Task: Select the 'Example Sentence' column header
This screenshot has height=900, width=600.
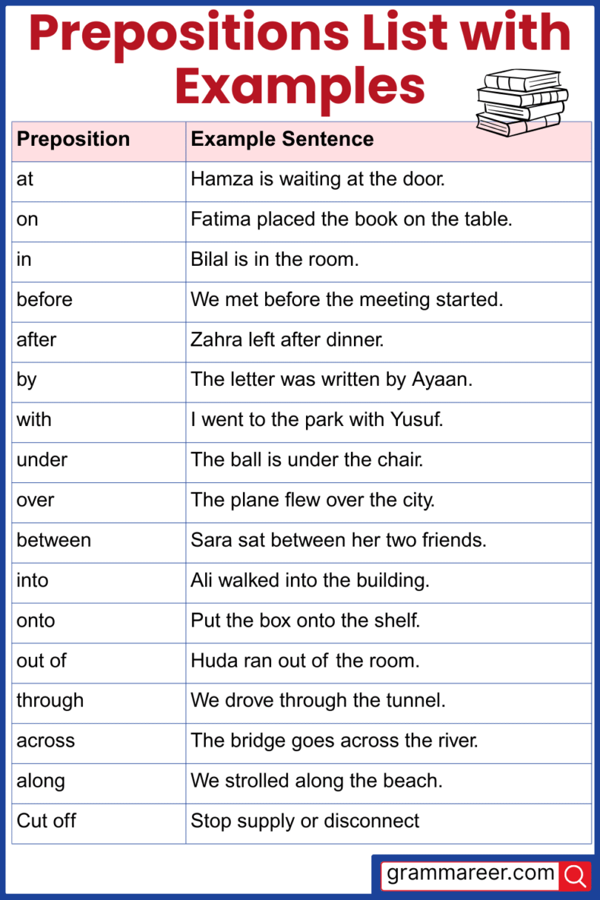Action: tap(282, 139)
